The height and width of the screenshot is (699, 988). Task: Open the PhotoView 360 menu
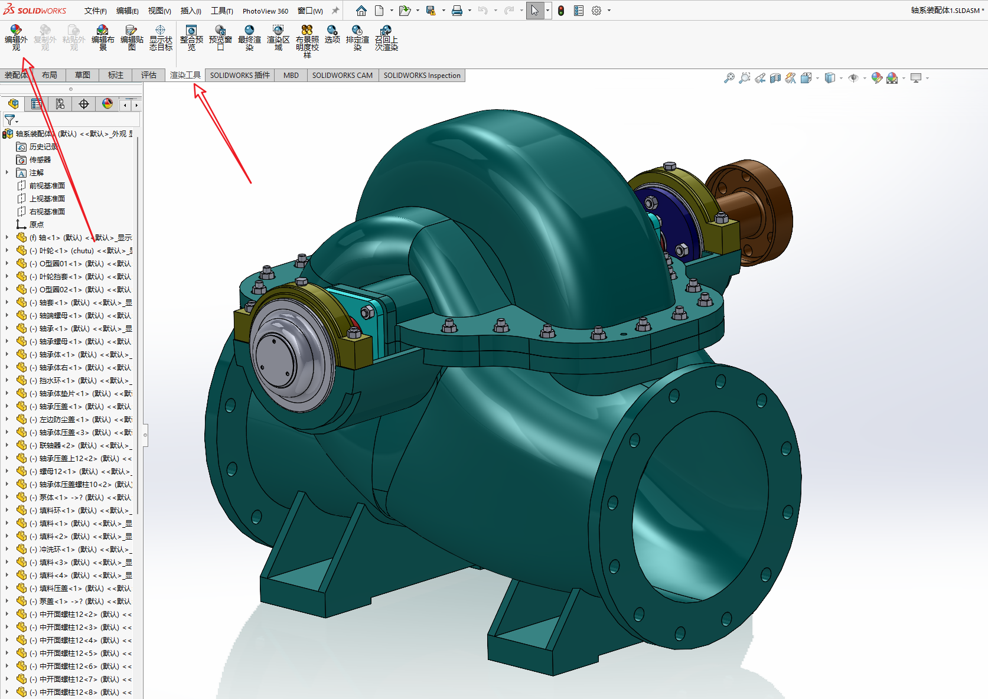[266, 11]
